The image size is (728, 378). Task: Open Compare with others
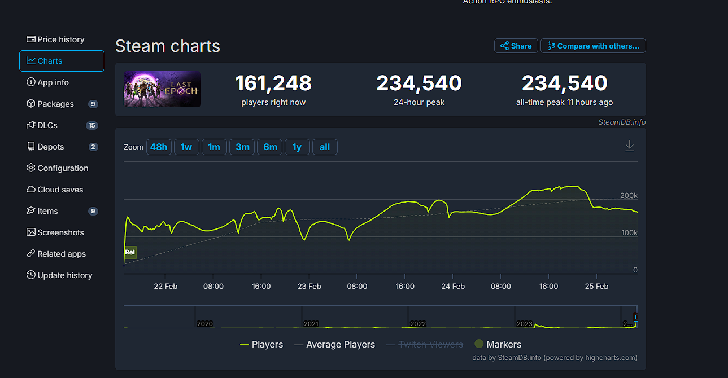[592, 46]
